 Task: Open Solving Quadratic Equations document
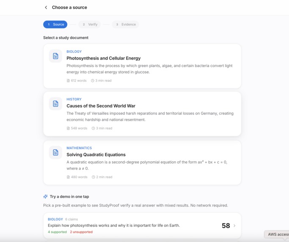142,163
